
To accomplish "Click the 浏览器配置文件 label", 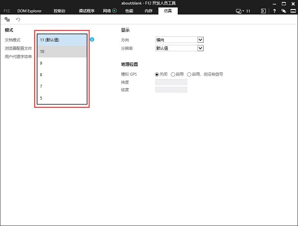I will point(18,48).
